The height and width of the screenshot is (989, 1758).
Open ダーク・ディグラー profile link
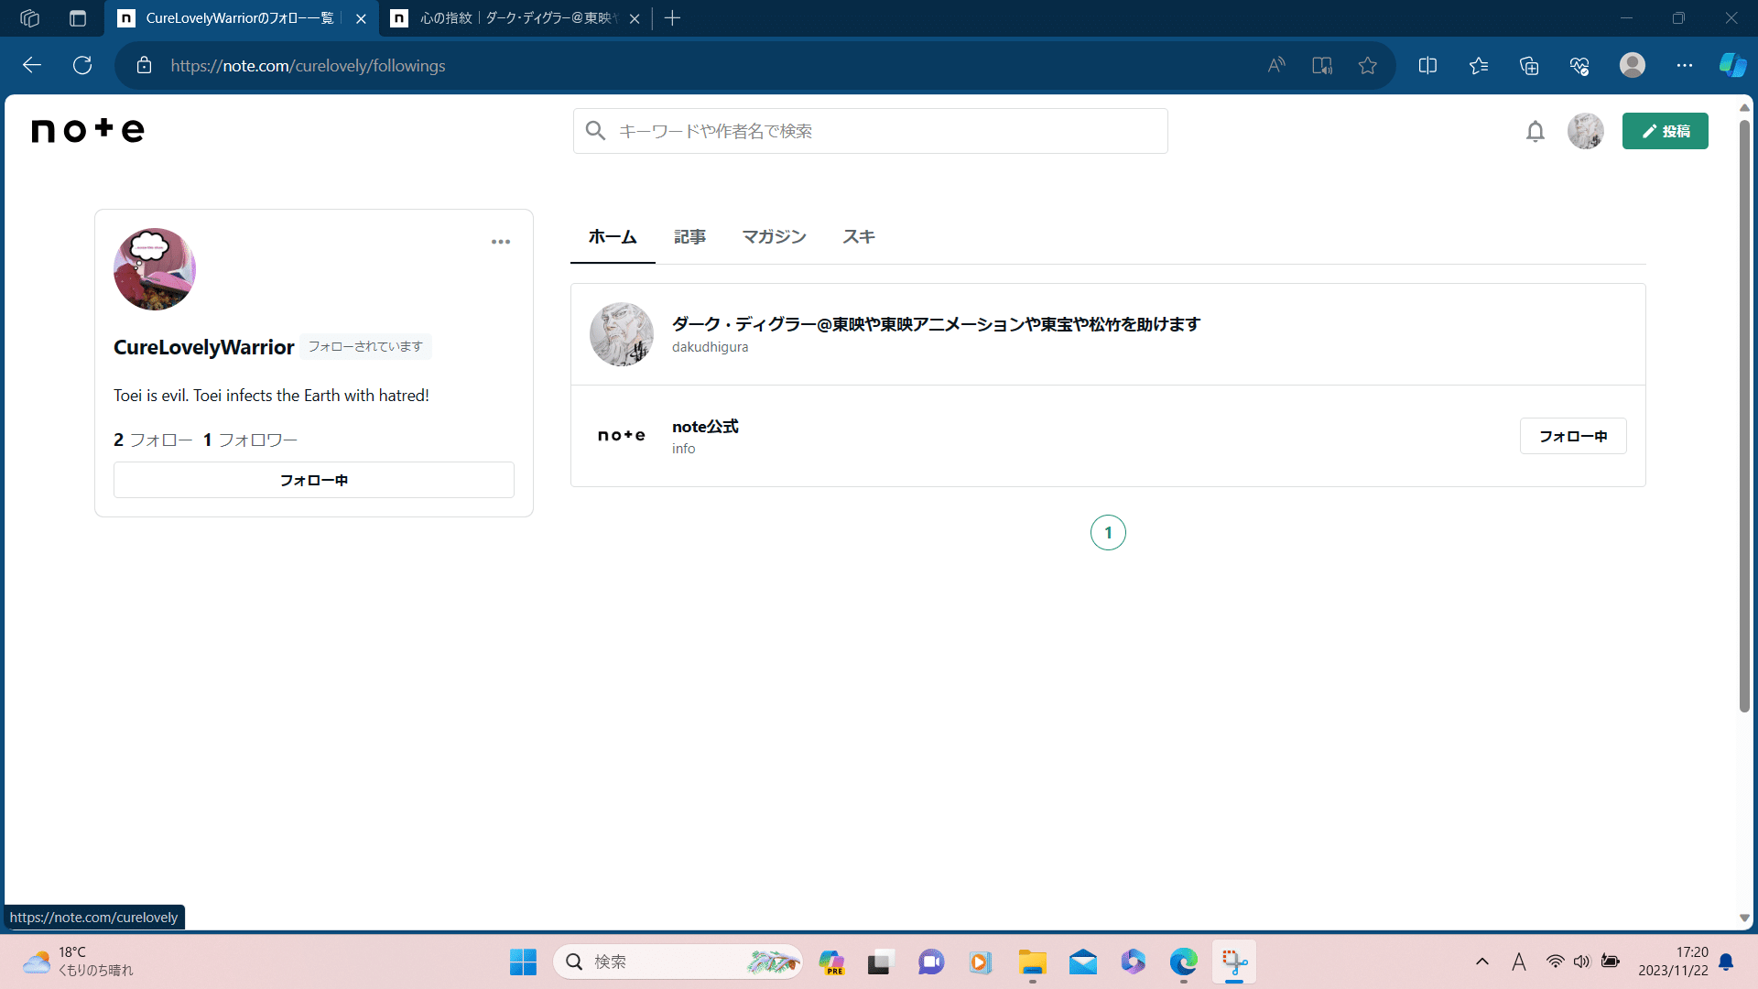pyautogui.click(x=935, y=324)
